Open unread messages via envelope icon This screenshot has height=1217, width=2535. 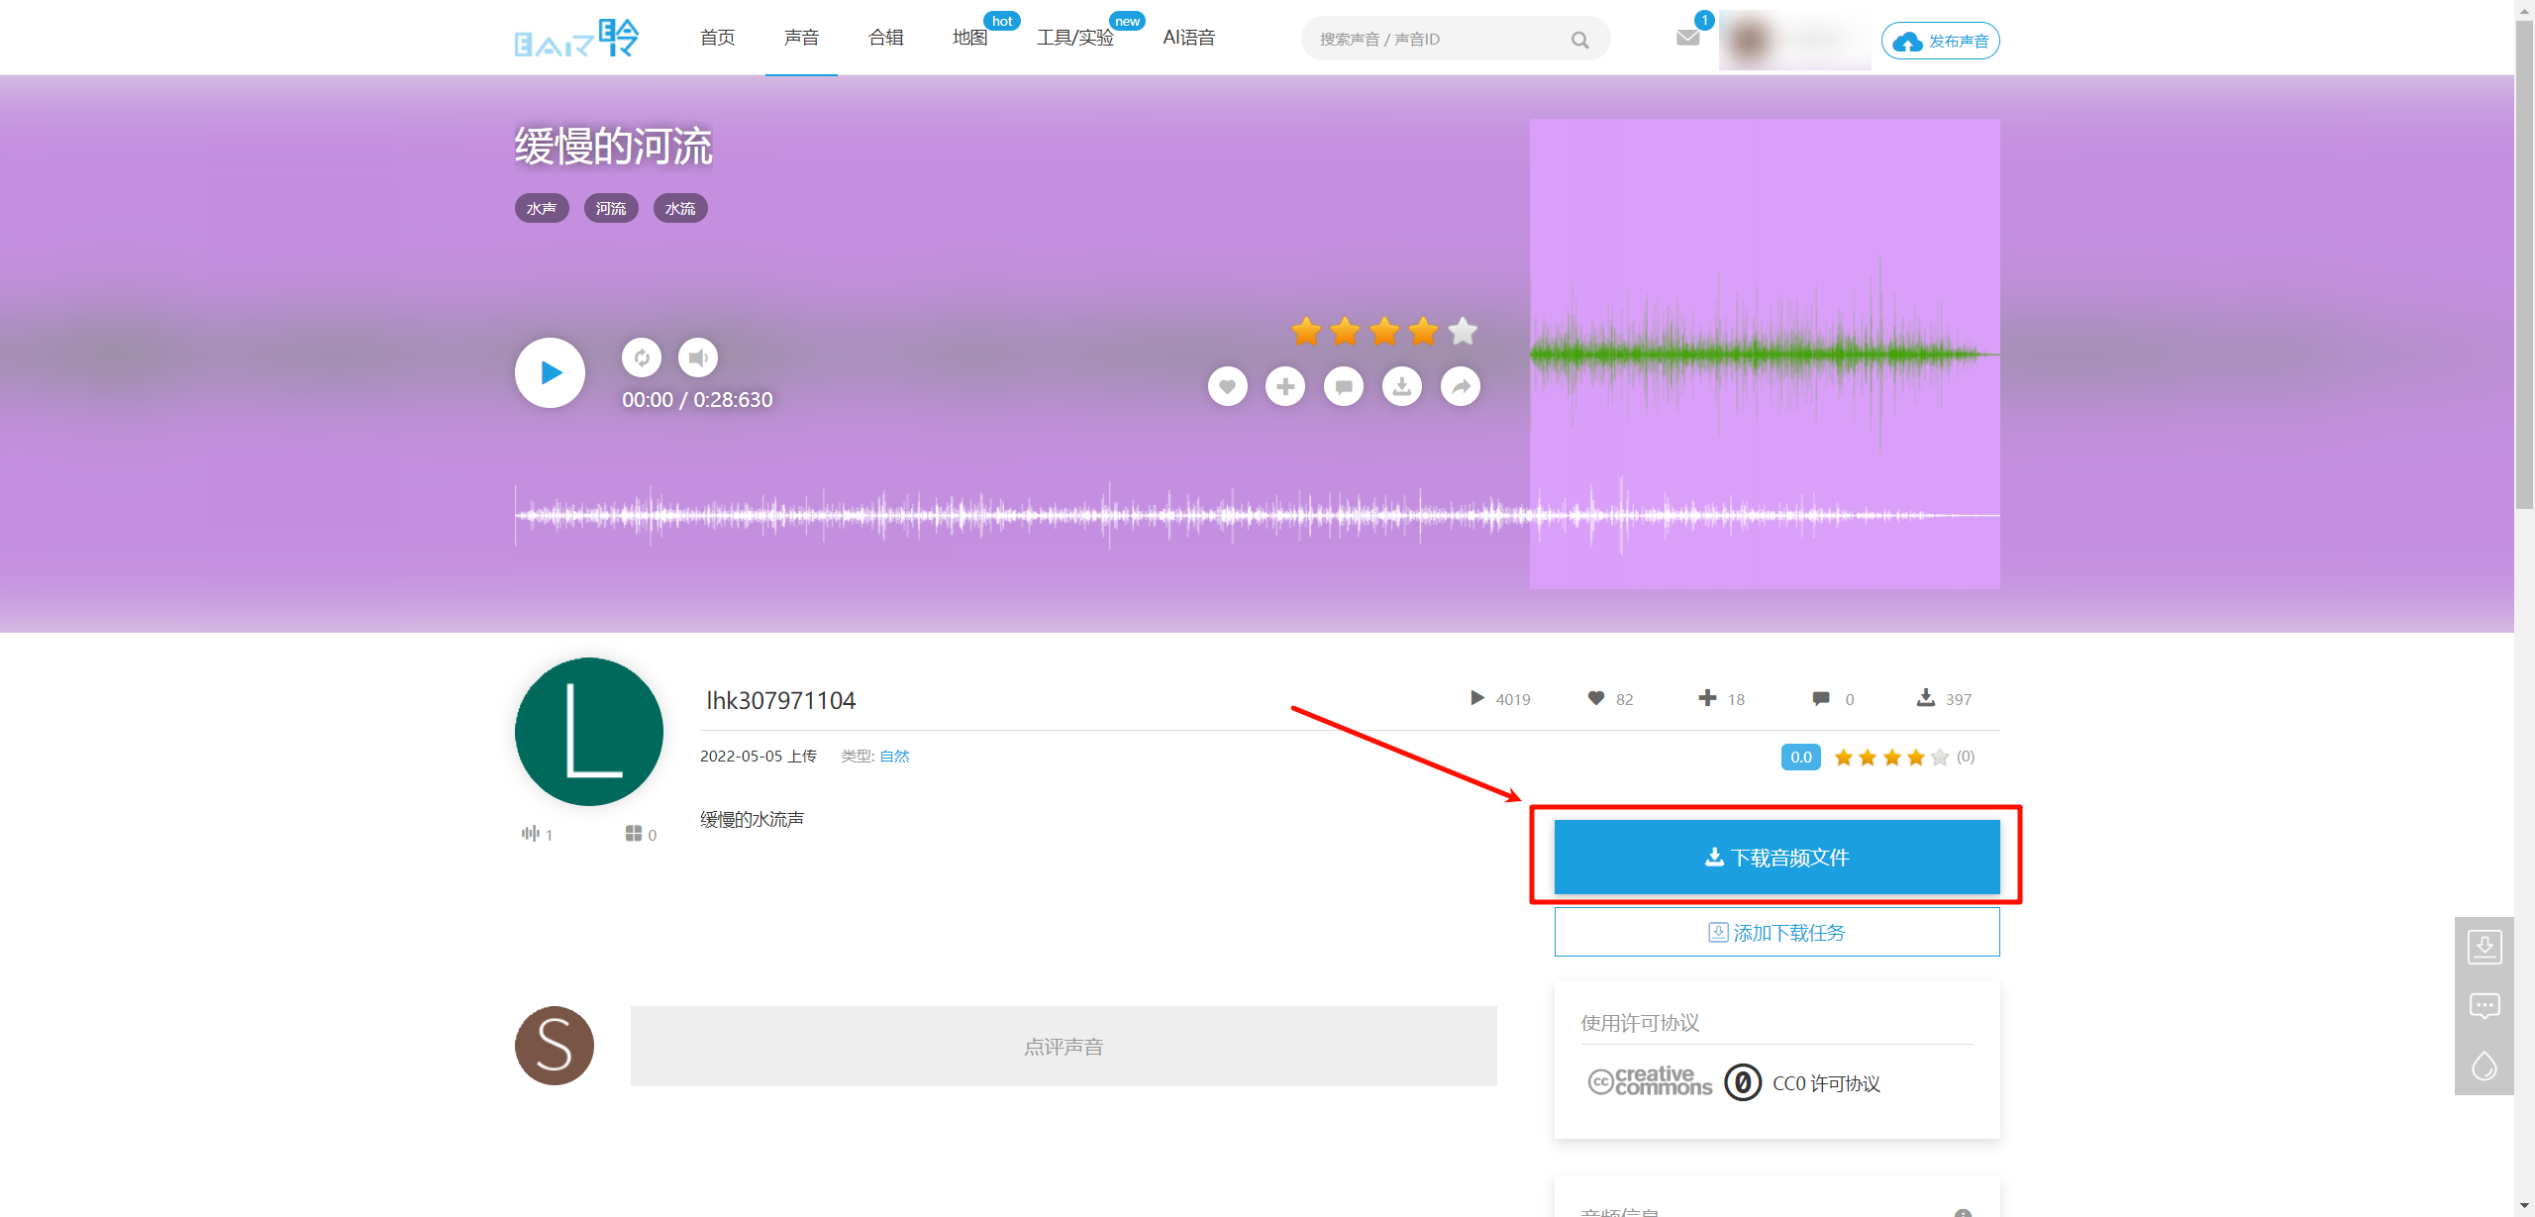coord(1688,38)
